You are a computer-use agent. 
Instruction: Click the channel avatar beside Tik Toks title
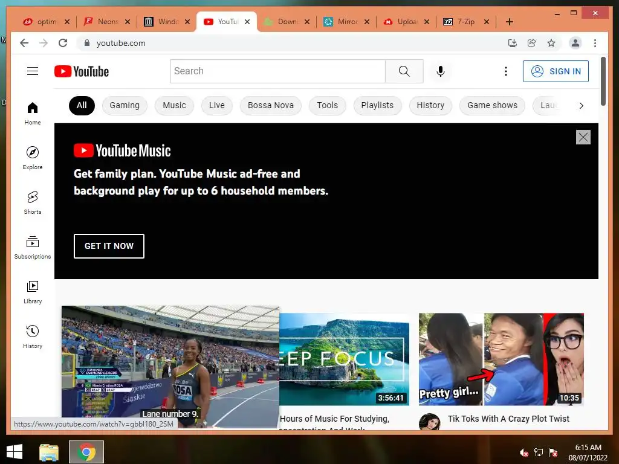430,422
